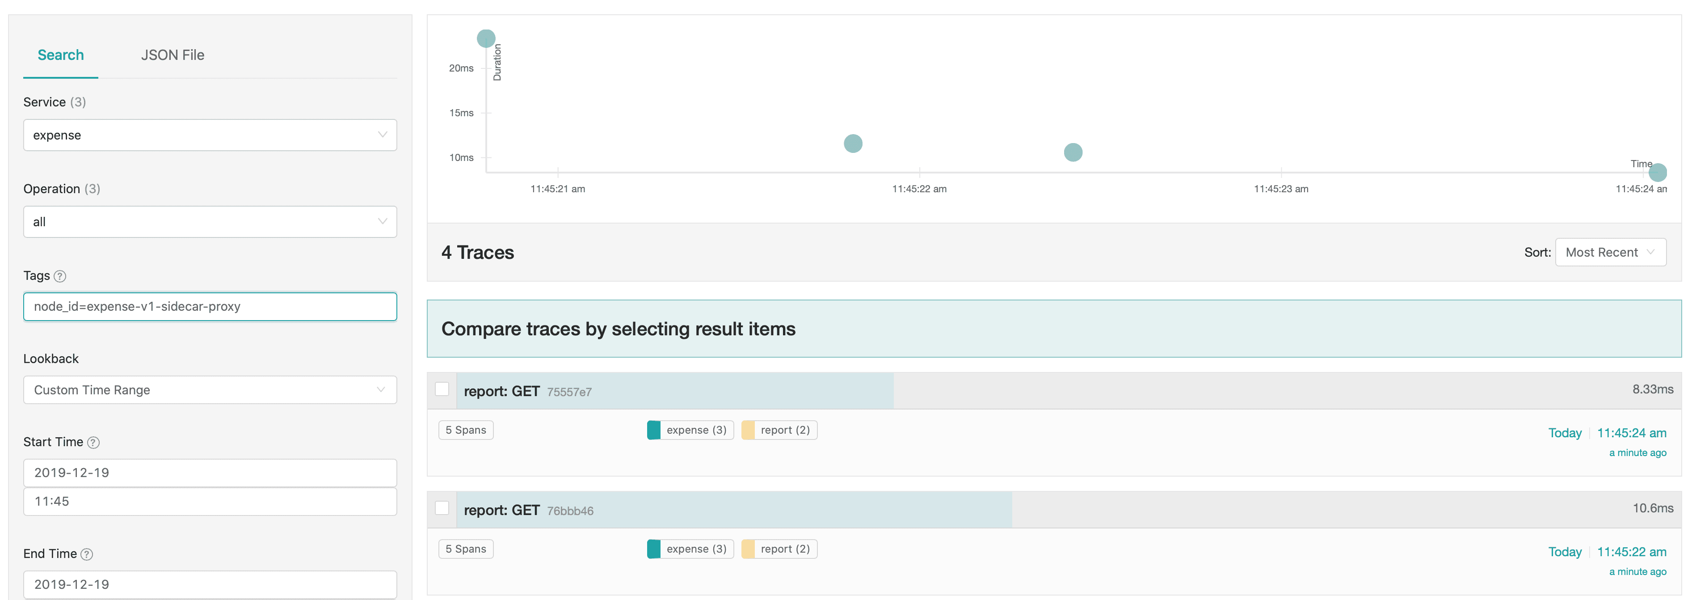Select the checkbox for trace 76bbb46
This screenshot has width=1692, height=600.
coord(442,508)
